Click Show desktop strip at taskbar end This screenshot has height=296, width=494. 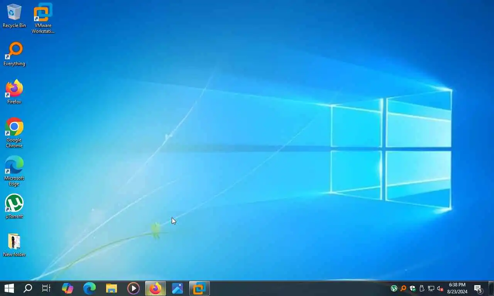pyautogui.click(x=492, y=288)
